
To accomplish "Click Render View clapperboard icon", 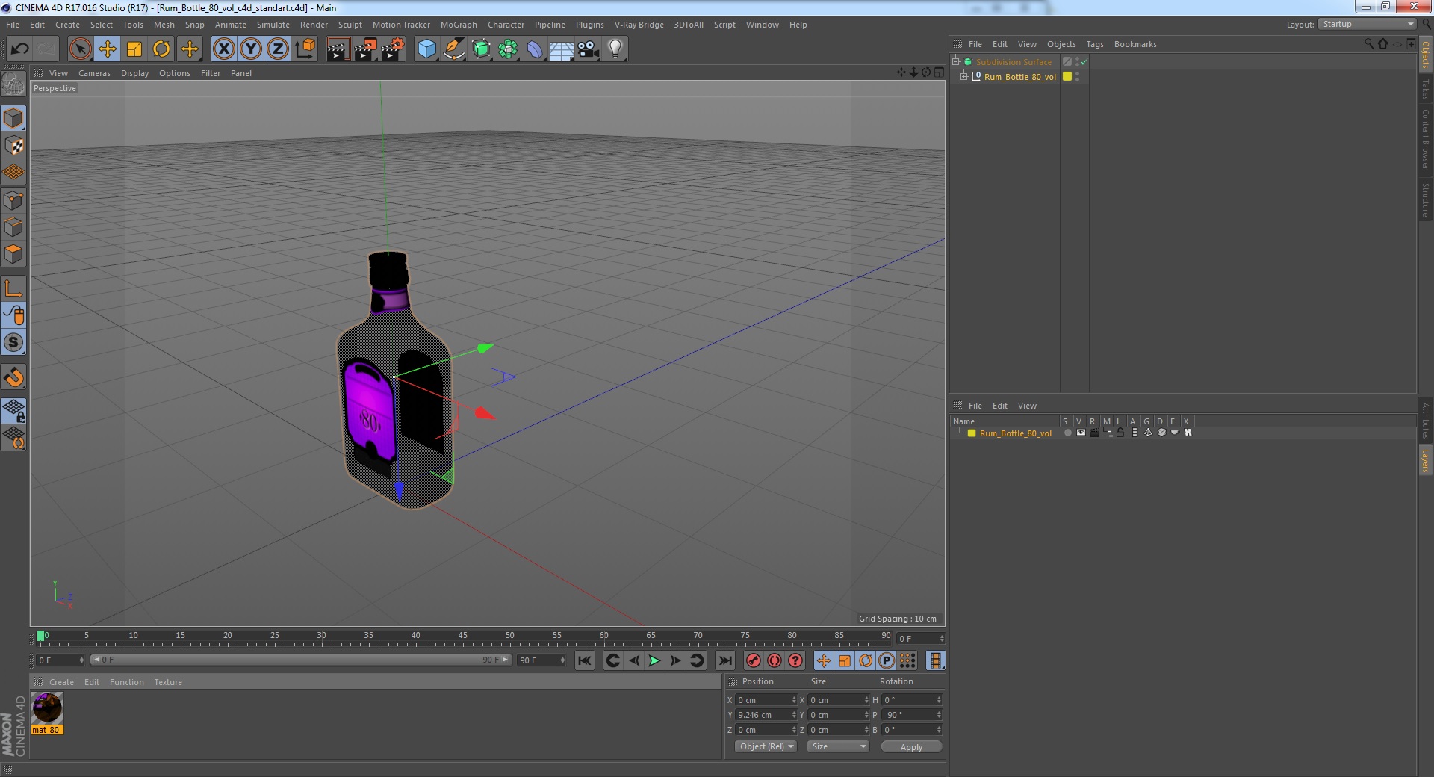I will coord(338,49).
